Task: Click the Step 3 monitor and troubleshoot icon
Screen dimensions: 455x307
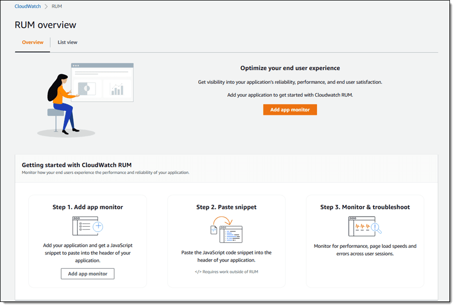Action: (365, 226)
